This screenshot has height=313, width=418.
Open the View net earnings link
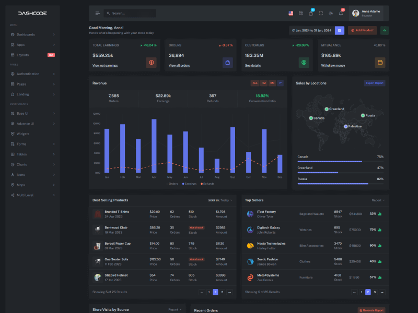(105, 65)
